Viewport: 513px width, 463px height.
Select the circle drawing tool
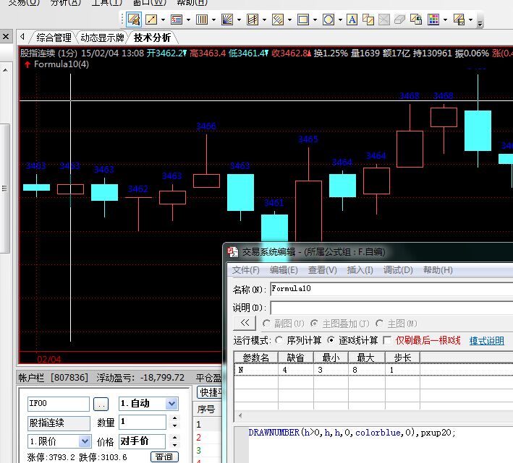328,20
